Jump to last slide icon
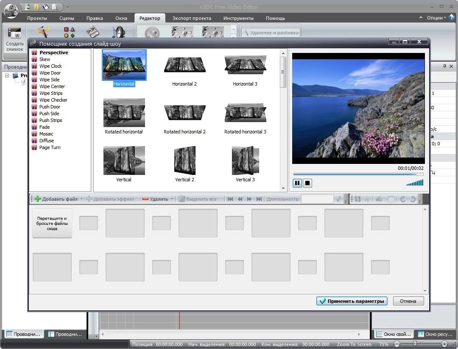Image resolution: width=458 pixels, height=349 pixels. tap(259, 199)
